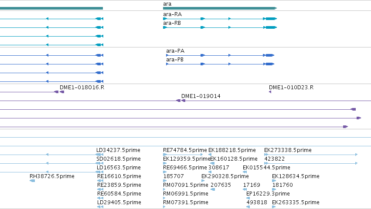Select the ara gene label
Screen dimensions: 371x209
pyautogui.click(x=167, y=4)
